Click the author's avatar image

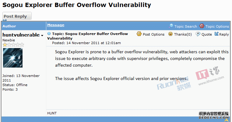[x=13, y=58]
